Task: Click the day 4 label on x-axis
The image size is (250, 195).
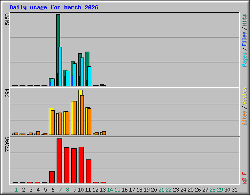Action: pos(38,190)
